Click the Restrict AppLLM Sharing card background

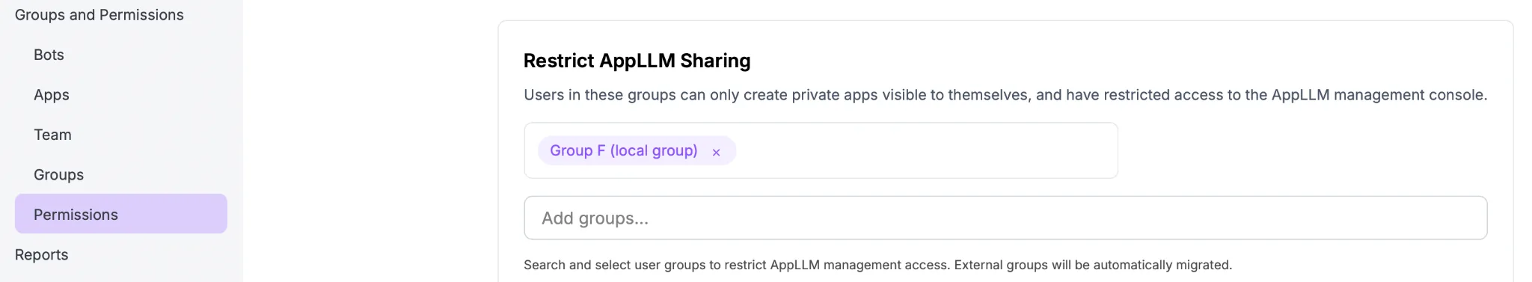[x=1309, y=150]
